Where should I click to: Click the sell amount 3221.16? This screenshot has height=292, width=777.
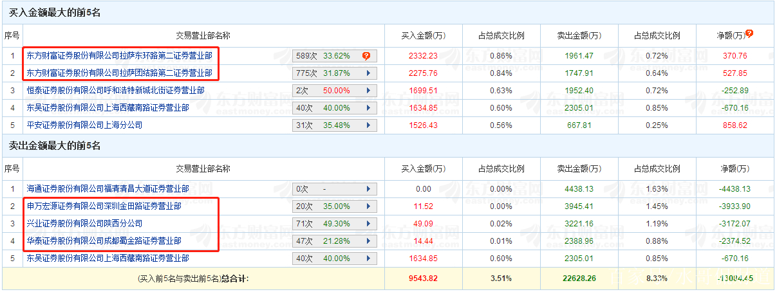[579, 224]
